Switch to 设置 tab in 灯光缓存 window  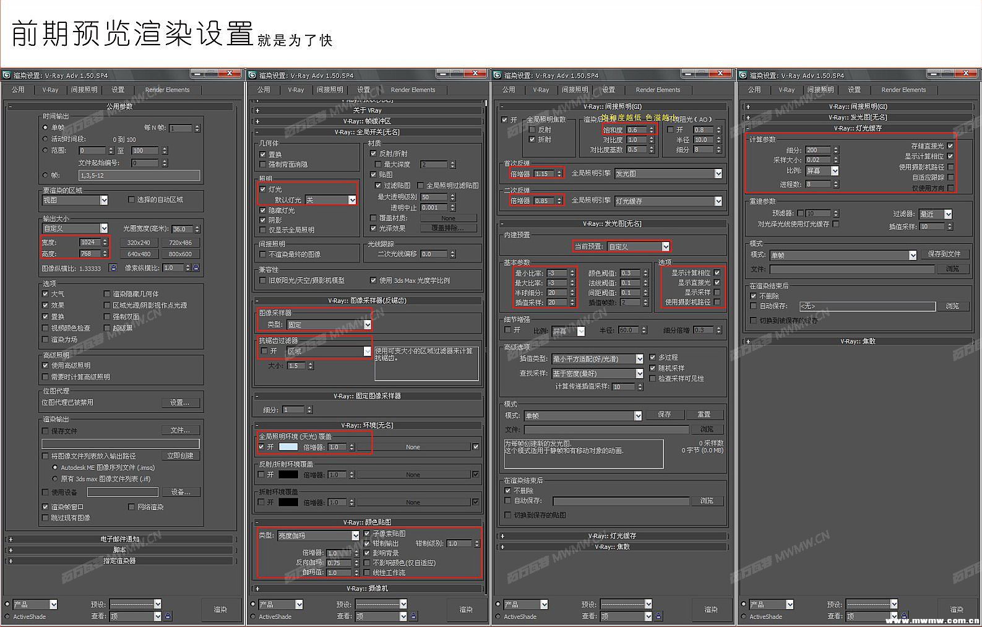(855, 90)
